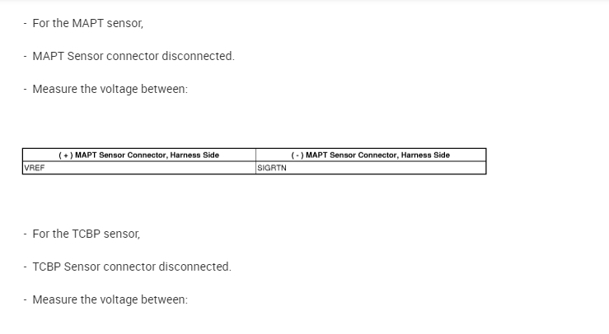This screenshot has width=609, height=334.
Task: Click the dash bullet before "For the MAPT sensor"
Action: point(26,23)
